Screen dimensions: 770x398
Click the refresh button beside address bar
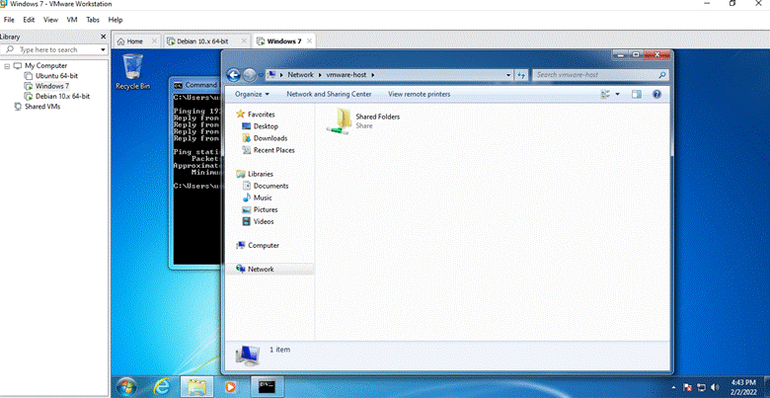[x=521, y=75]
